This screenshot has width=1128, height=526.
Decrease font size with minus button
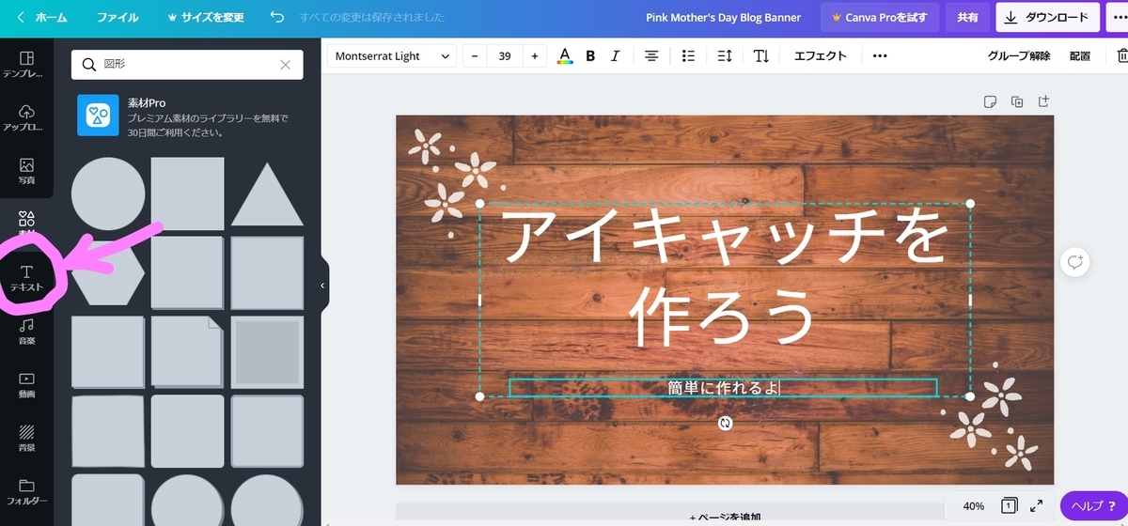475,56
